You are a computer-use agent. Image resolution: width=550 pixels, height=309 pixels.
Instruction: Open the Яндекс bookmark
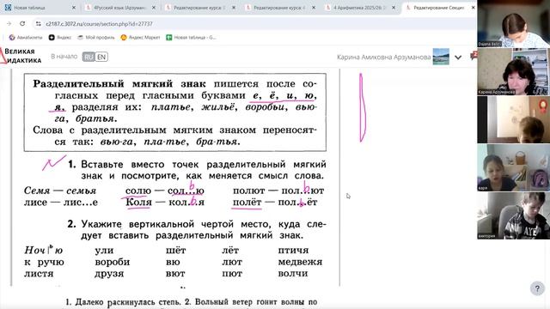tap(60, 37)
